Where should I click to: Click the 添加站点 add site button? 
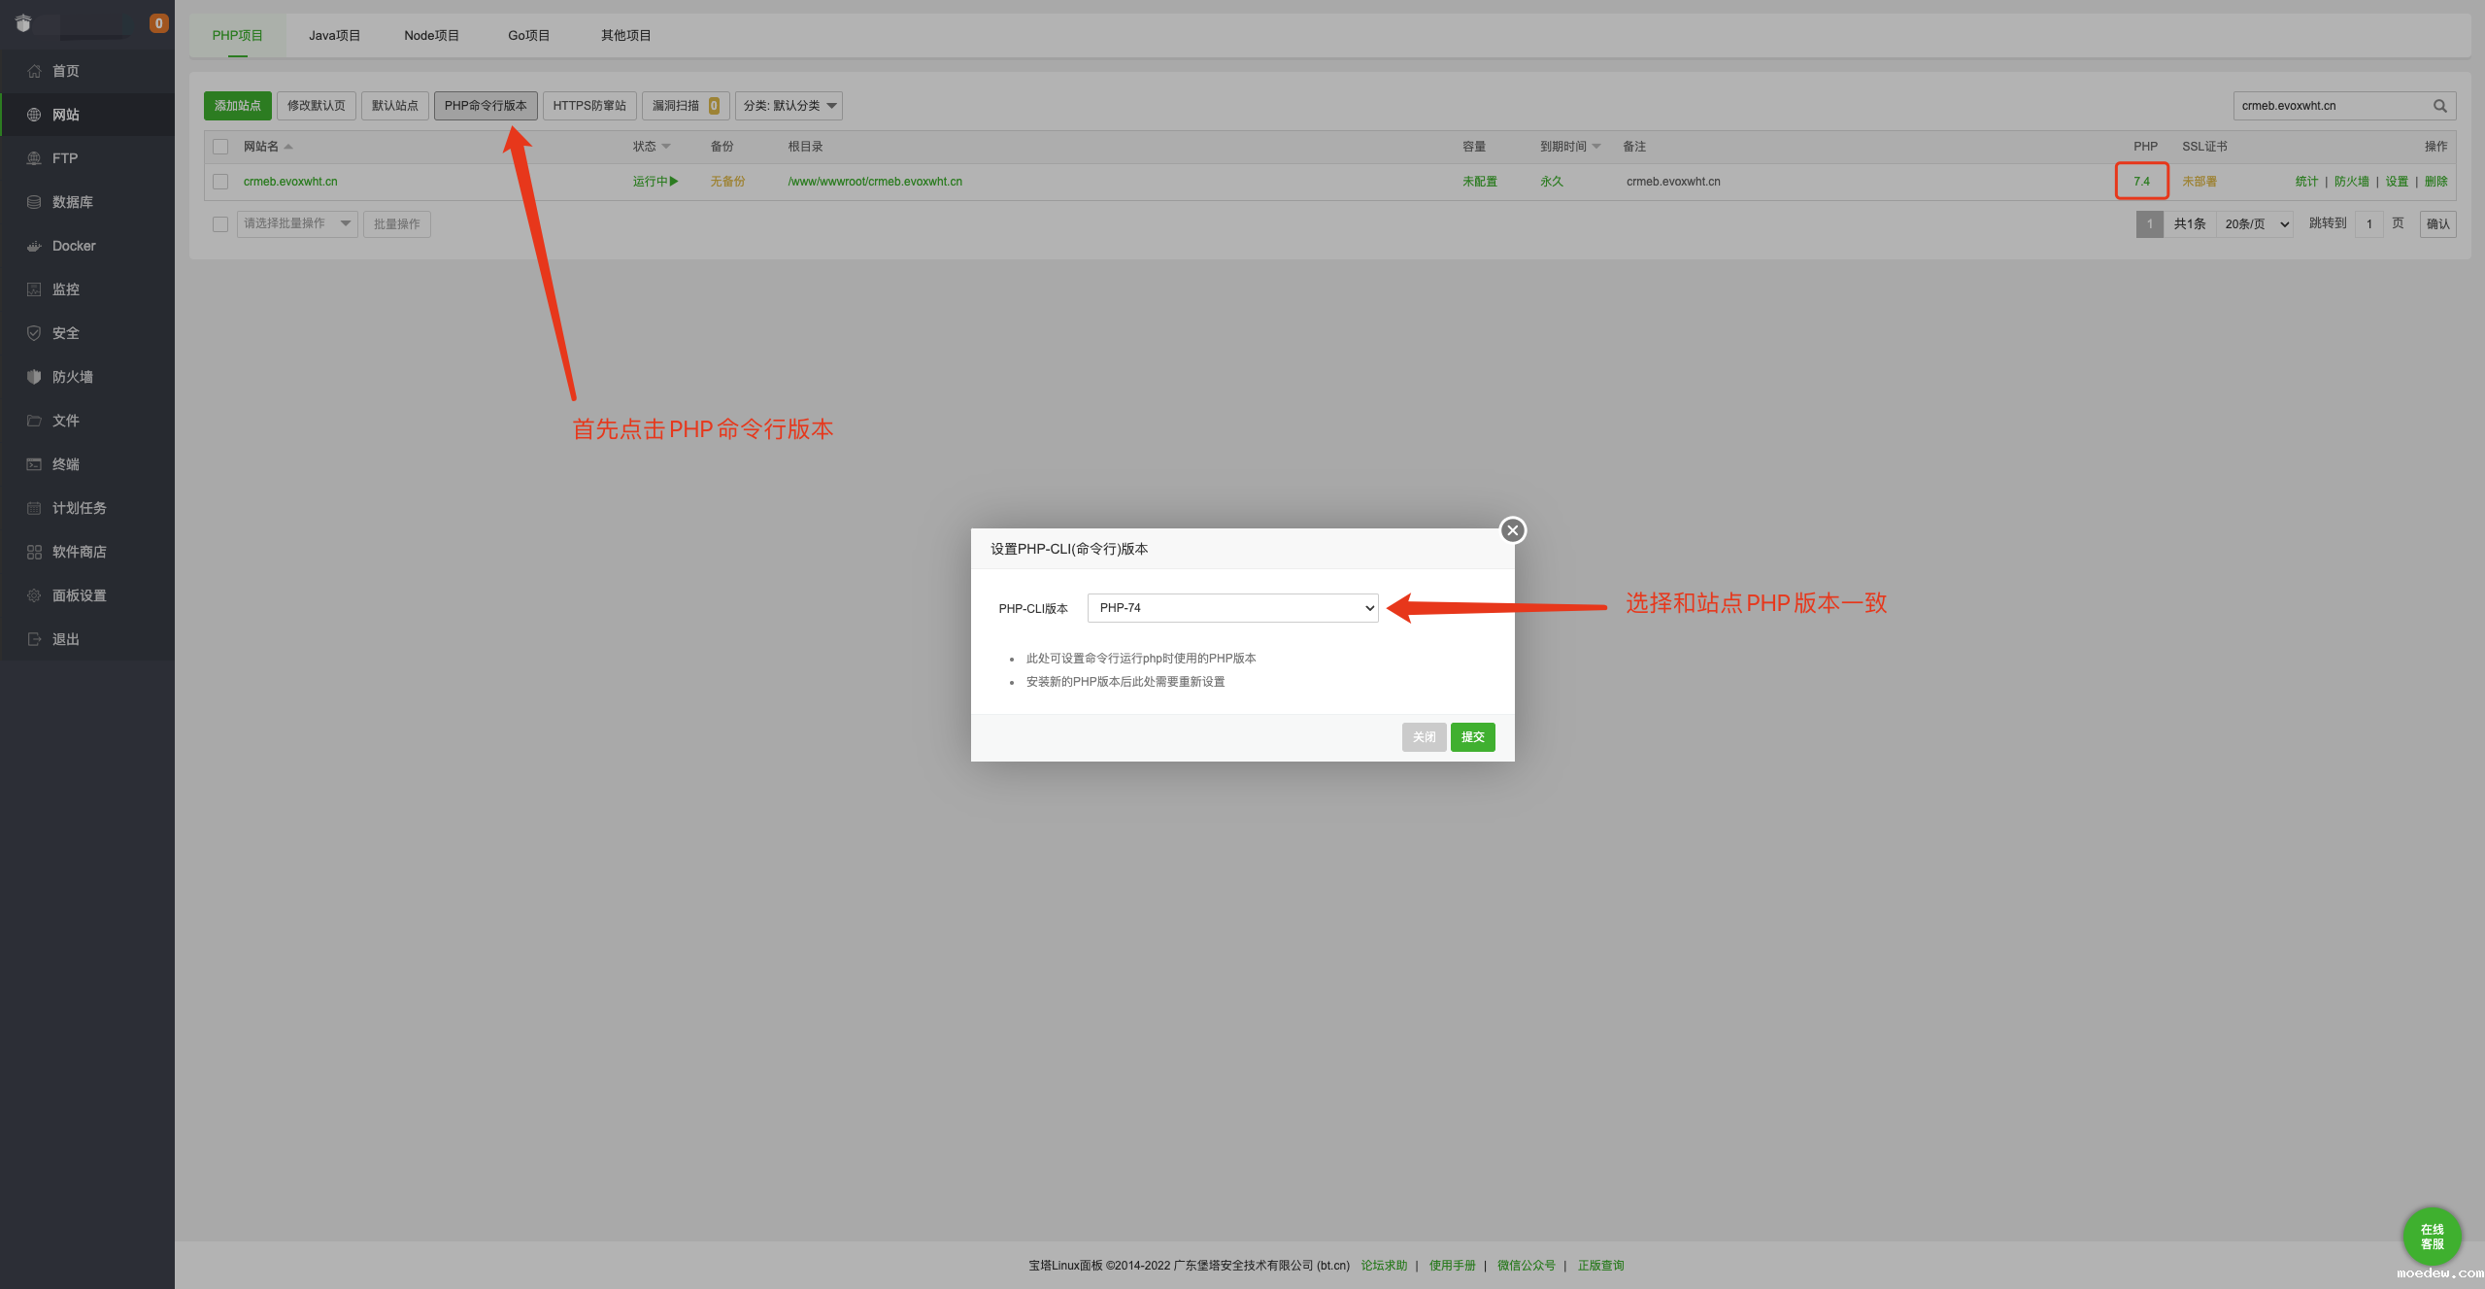pyautogui.click(x=238, y=106)
